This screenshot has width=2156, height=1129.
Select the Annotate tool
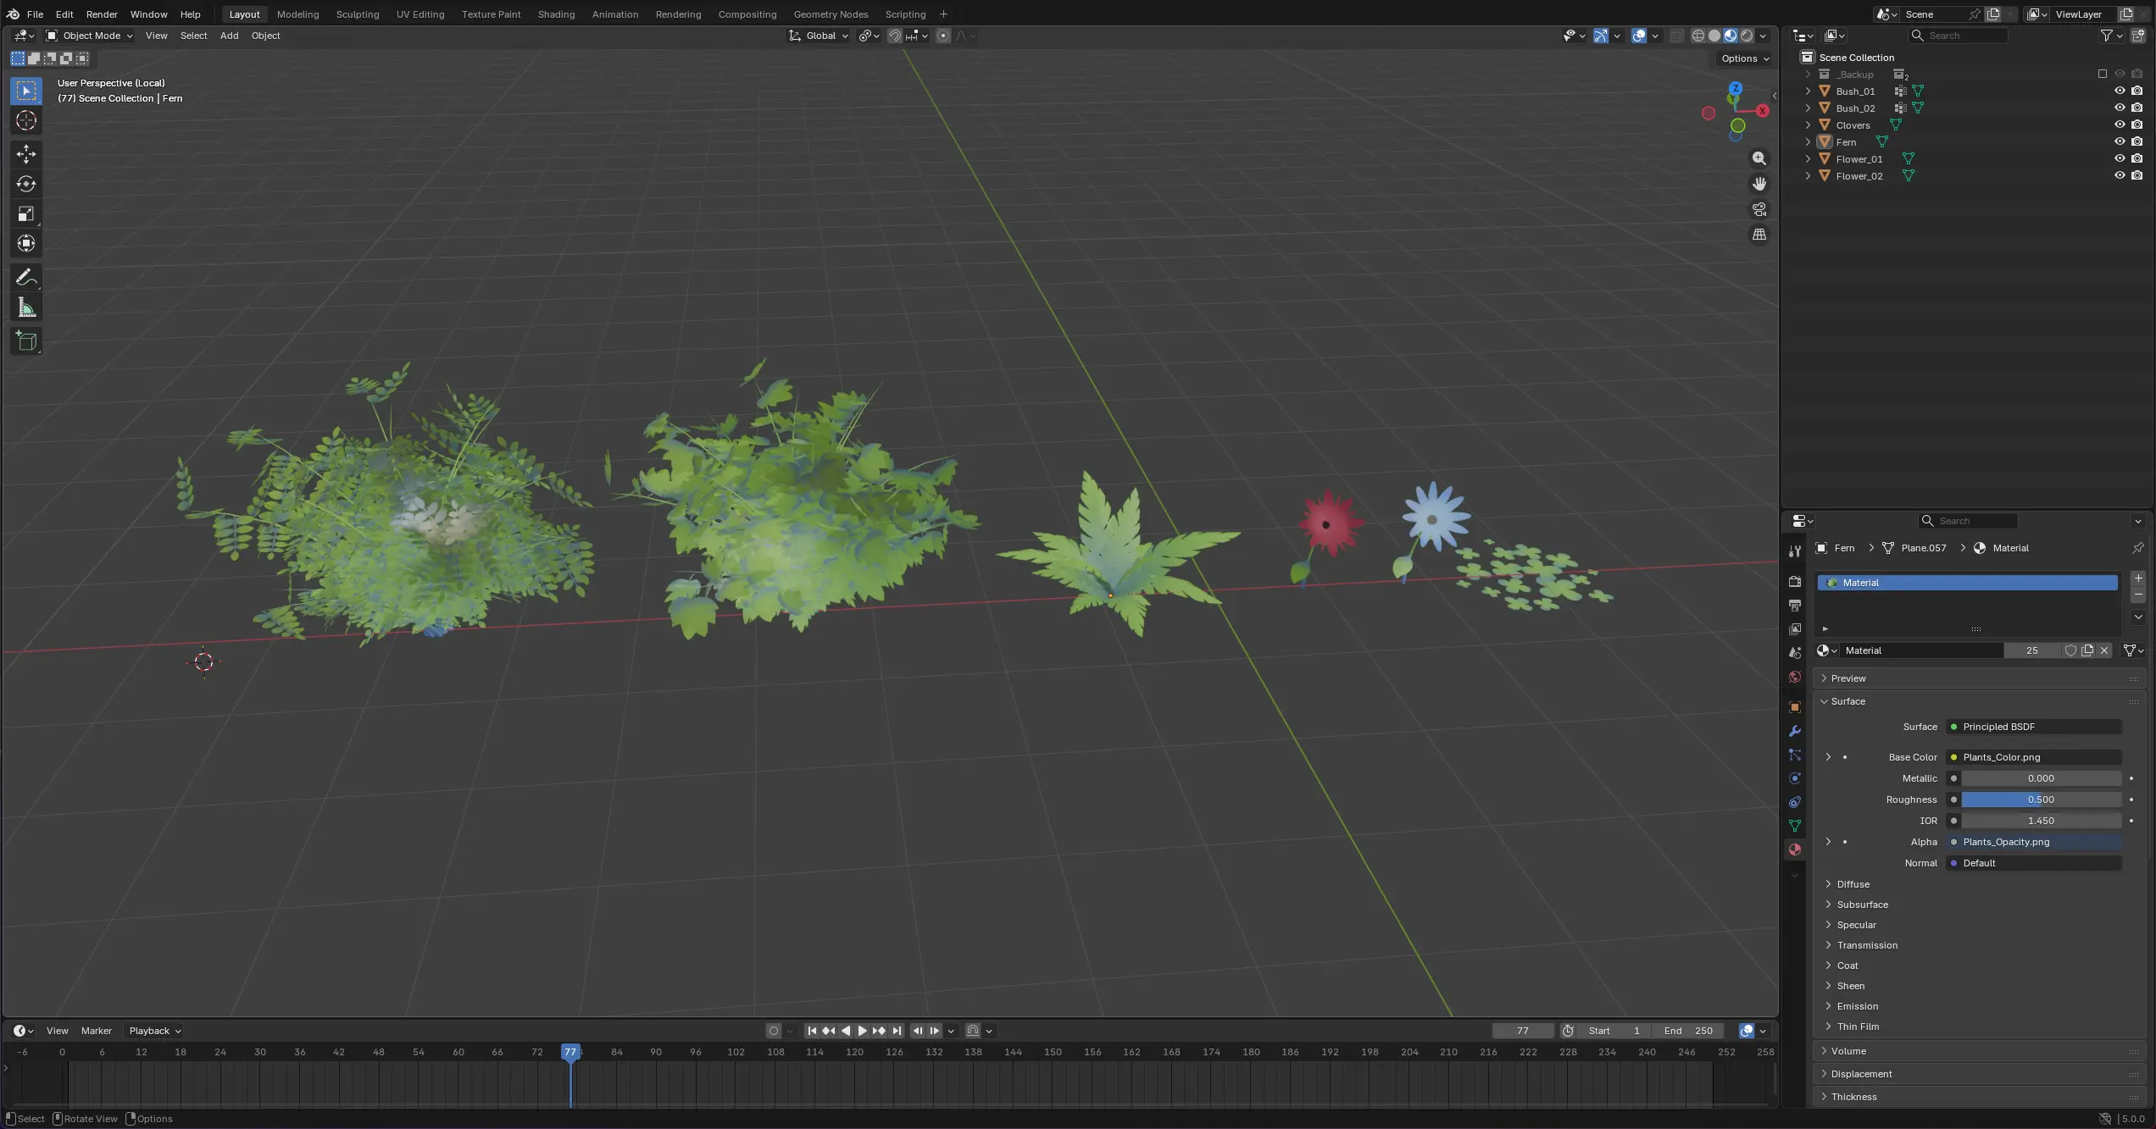point(26,278)
